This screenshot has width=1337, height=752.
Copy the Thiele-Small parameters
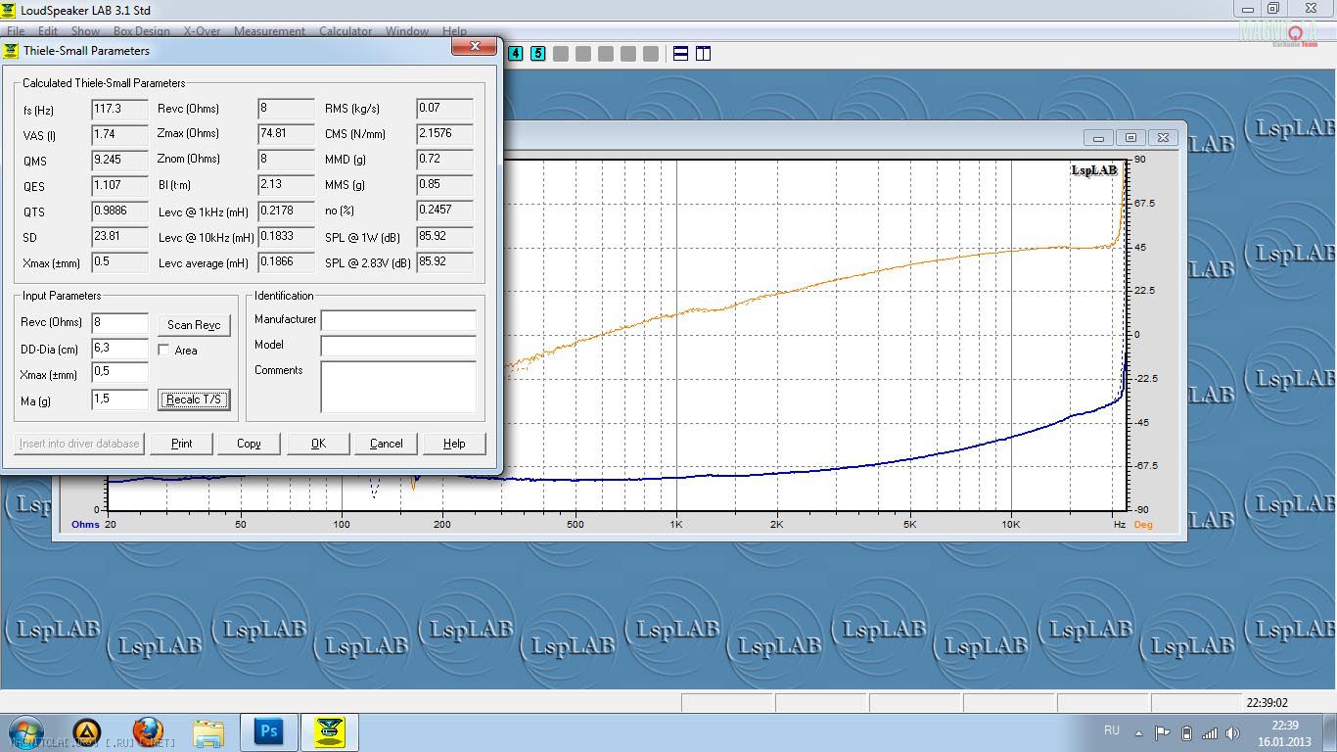pos(249,444)
